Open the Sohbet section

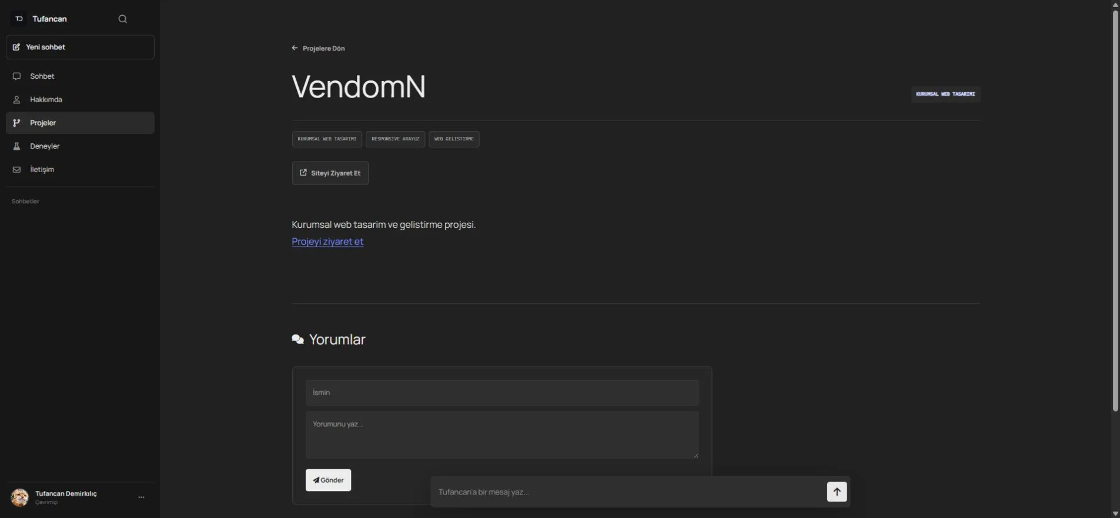pyautogui.click(x=80, y=76)
